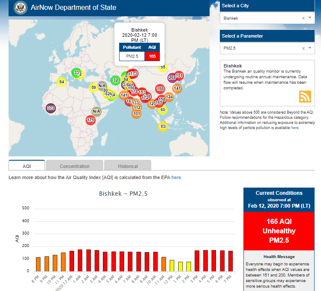Expand the Select a City dropdown arrow

[x=310, y=18]
